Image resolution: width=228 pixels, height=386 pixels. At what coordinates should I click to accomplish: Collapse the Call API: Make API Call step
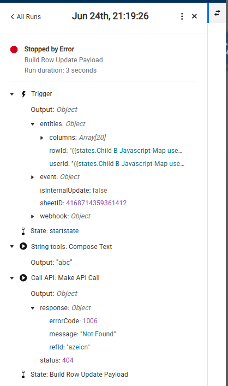pyautogui.click(x=12, y=278)
